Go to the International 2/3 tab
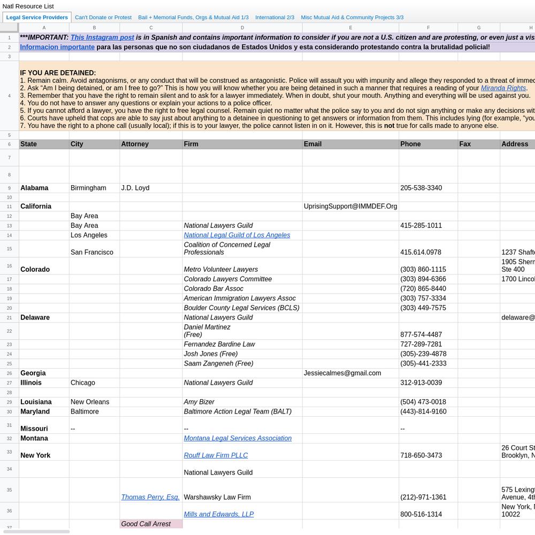The height and width of the screenshot is (535, 535). pyautogui.click(x=274, y=18)
